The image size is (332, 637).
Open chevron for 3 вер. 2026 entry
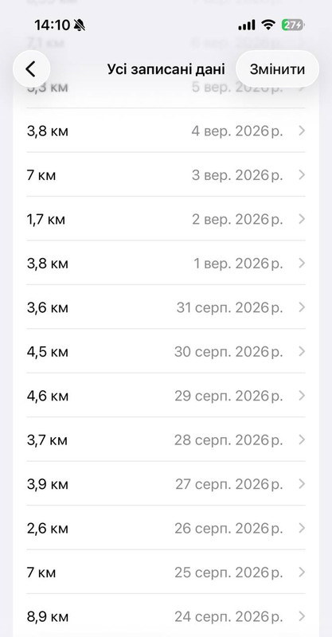pos(302,175)
